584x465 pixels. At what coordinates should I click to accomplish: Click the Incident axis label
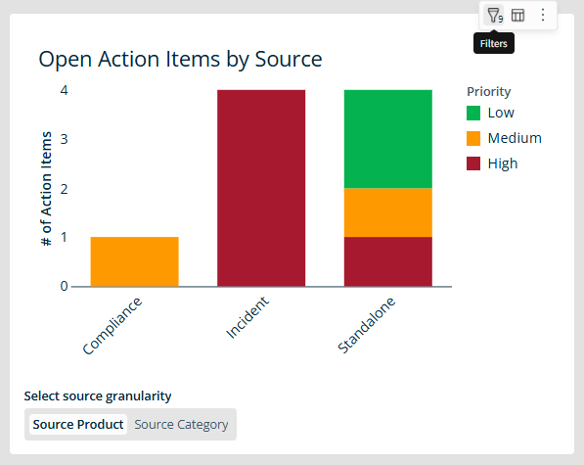coord(247,317)
